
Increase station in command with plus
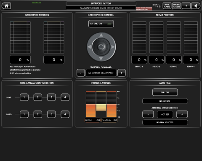point(122,73)
